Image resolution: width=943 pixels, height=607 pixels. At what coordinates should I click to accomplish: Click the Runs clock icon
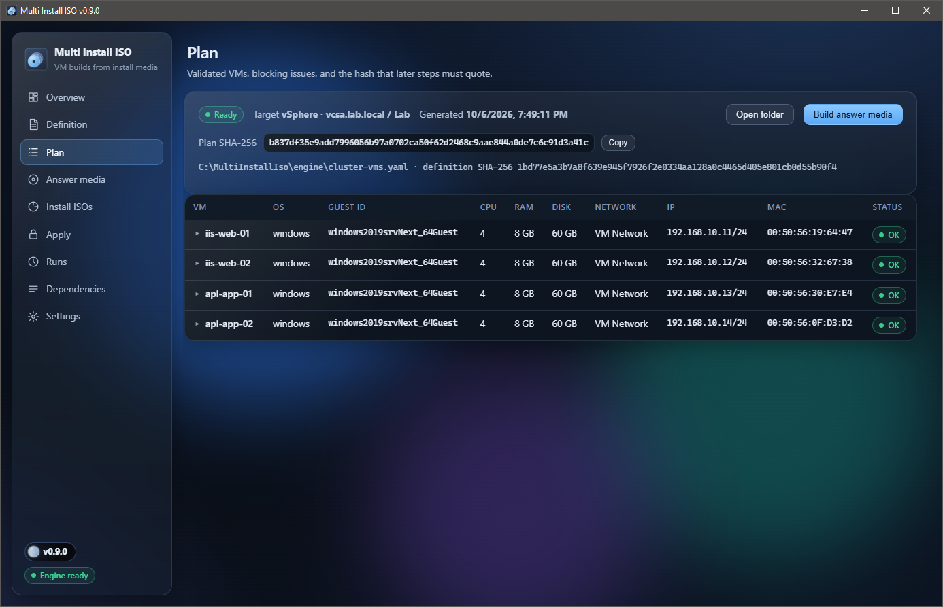33,262
